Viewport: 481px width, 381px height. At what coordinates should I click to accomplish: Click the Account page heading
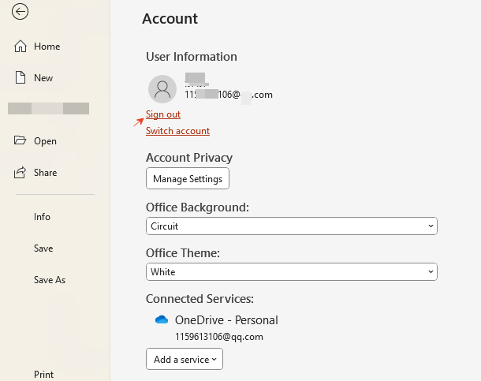tap(170, 19)
